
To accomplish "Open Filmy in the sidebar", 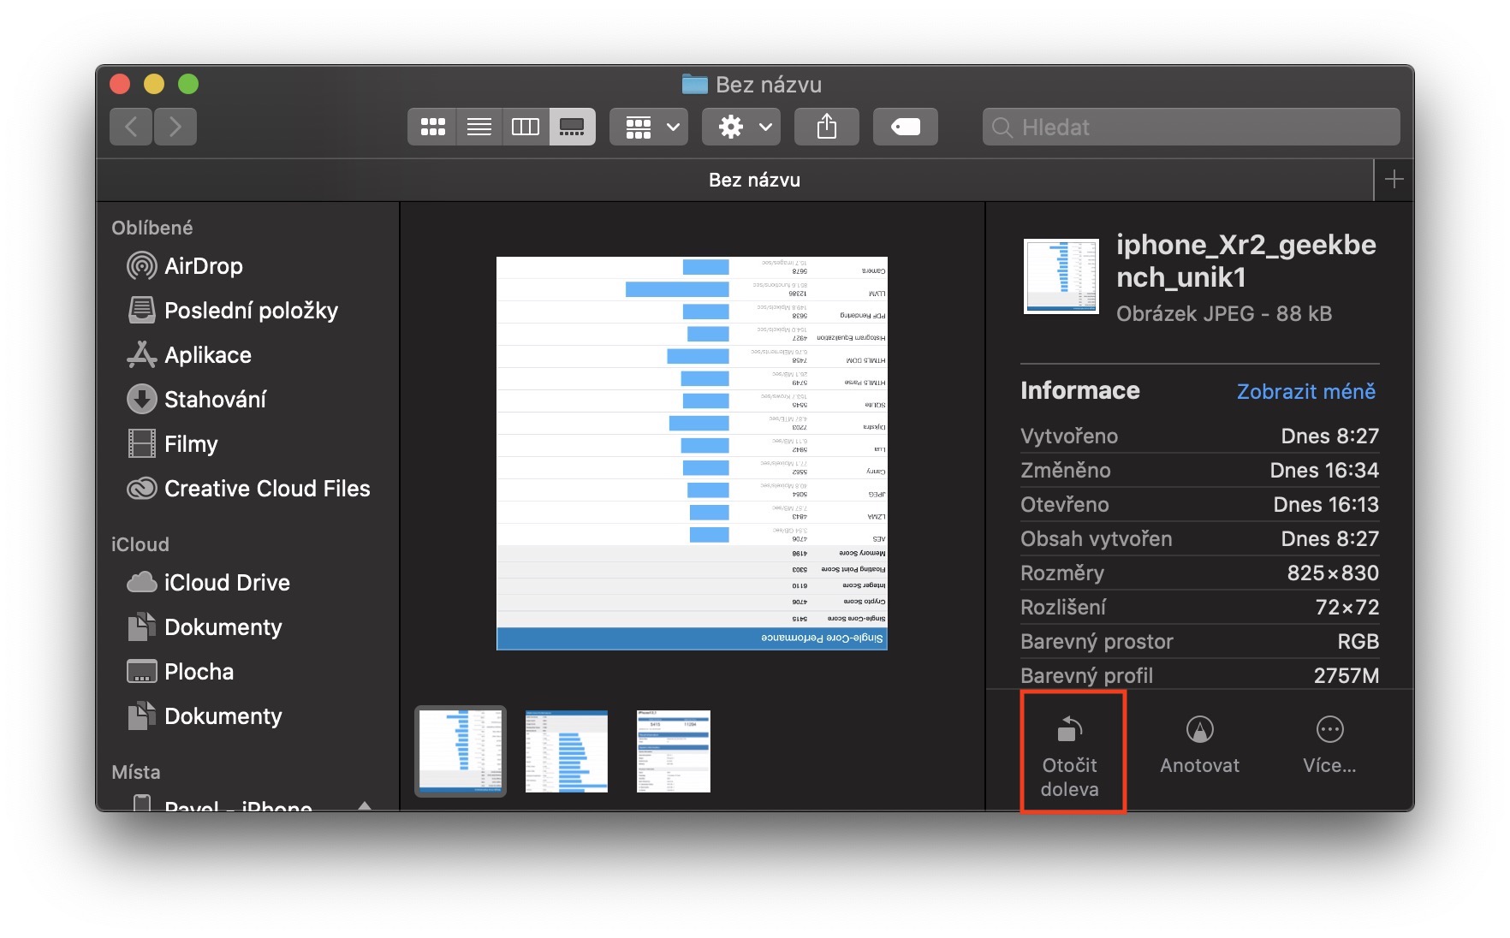I will [172, 444].
